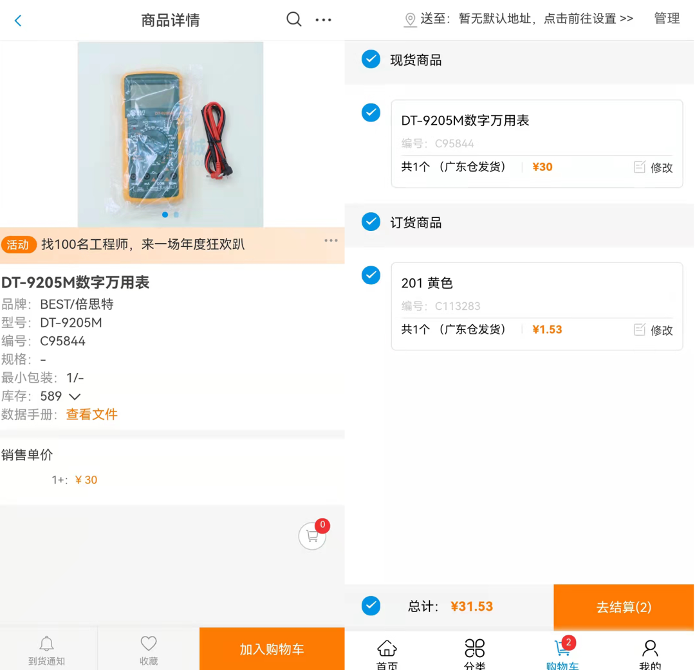
Task: Open the 我的 profile tab
Action: pos(650,654)
